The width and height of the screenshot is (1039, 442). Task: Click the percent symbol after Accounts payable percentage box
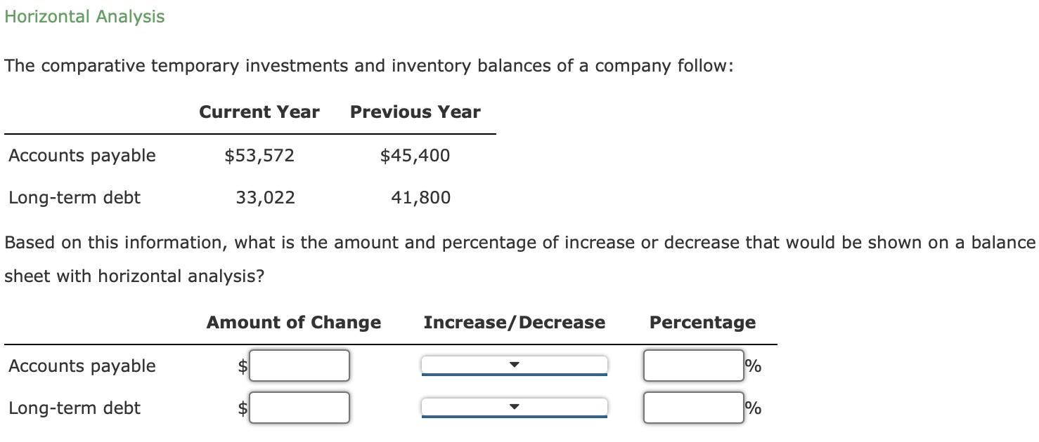[x=751, y=366]
